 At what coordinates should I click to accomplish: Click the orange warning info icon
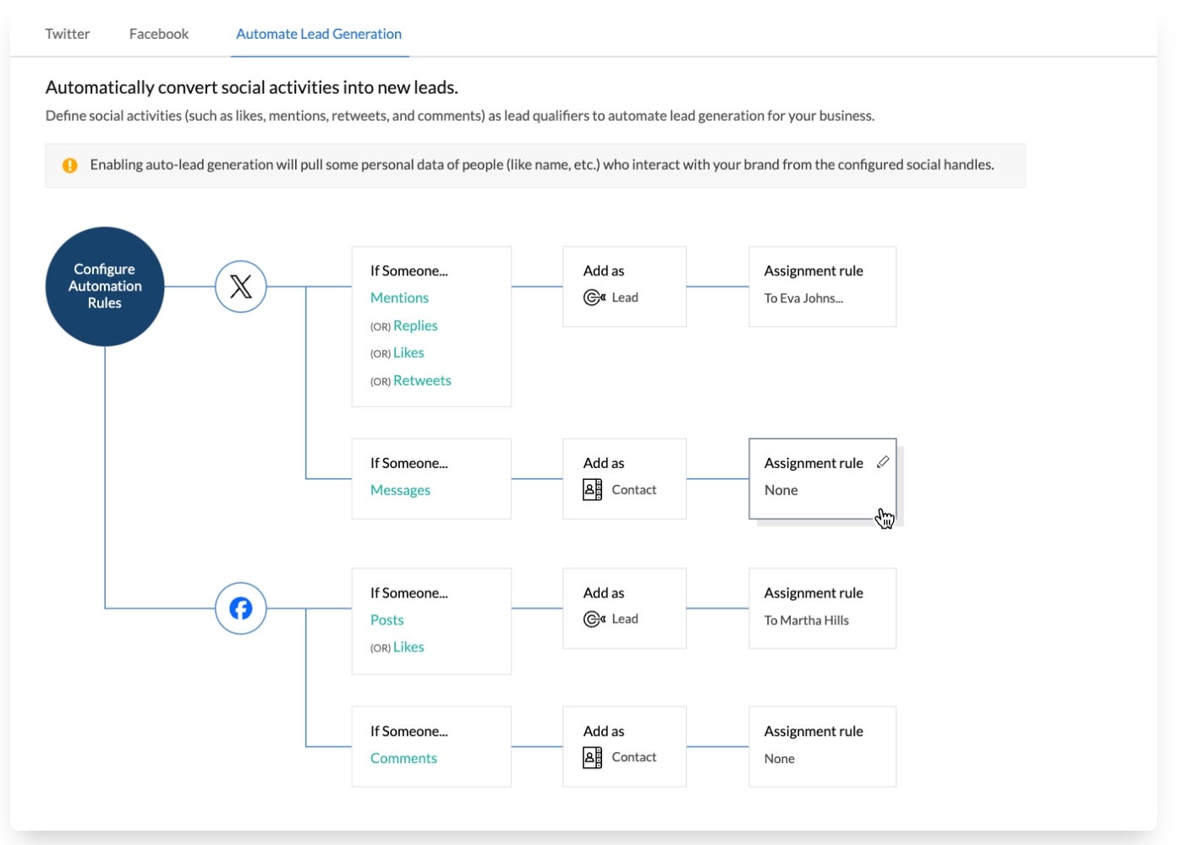point(70,166)
